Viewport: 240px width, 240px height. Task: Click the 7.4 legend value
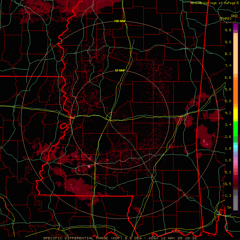coord(228,66)
